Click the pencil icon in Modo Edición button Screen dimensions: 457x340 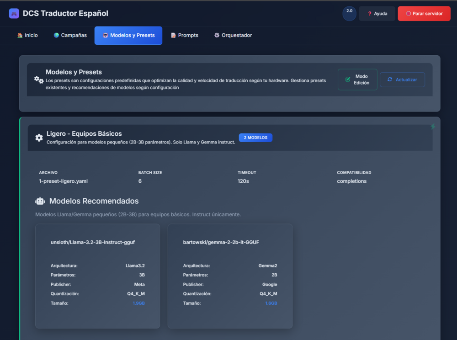tap(348, 80)
